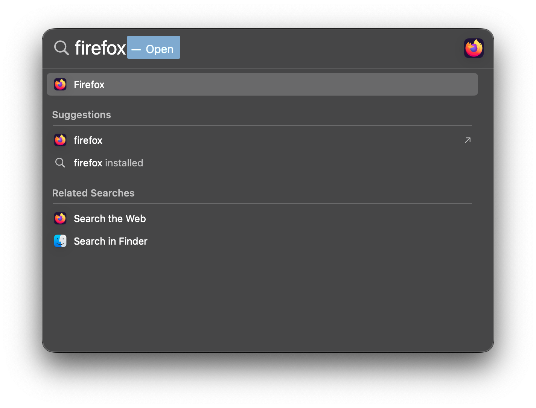Image resolution: width=536 pixels, height=408 pixels.
Task: Click the large Firefox icon in search bar
Action: pos(474,48)
